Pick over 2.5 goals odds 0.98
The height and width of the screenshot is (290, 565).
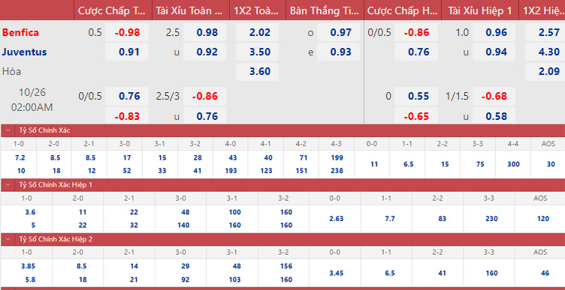point(204,33)
